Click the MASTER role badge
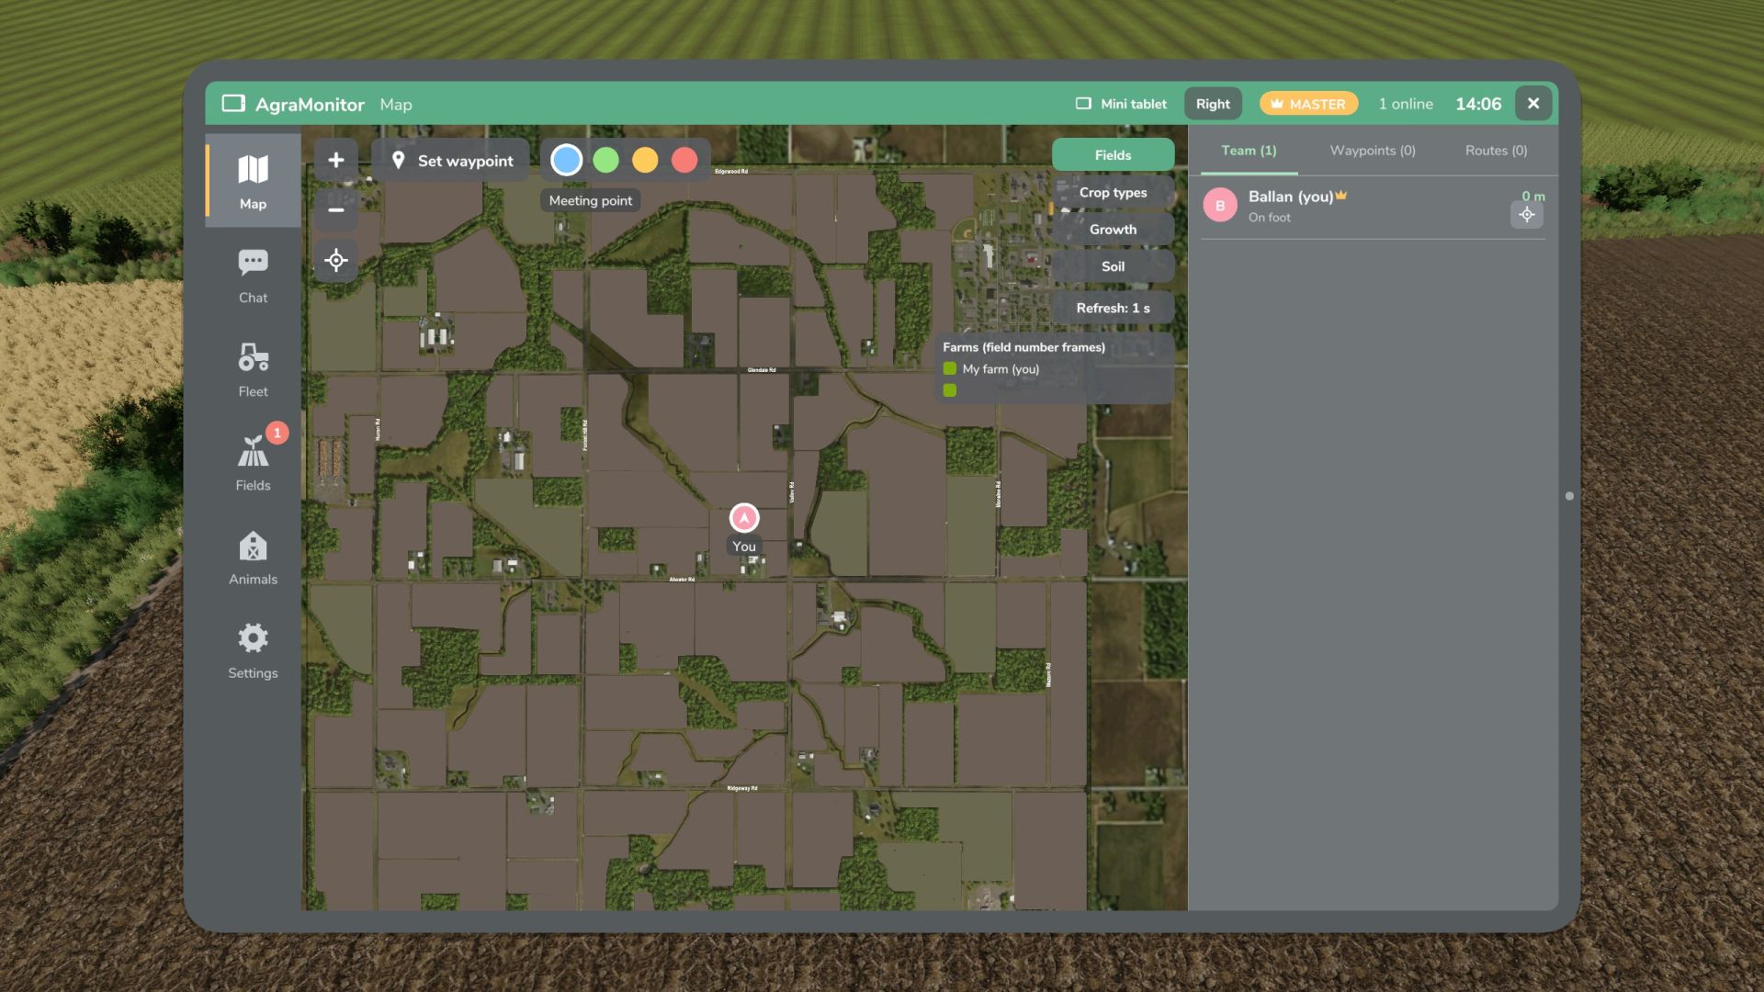 (1308, 104)
